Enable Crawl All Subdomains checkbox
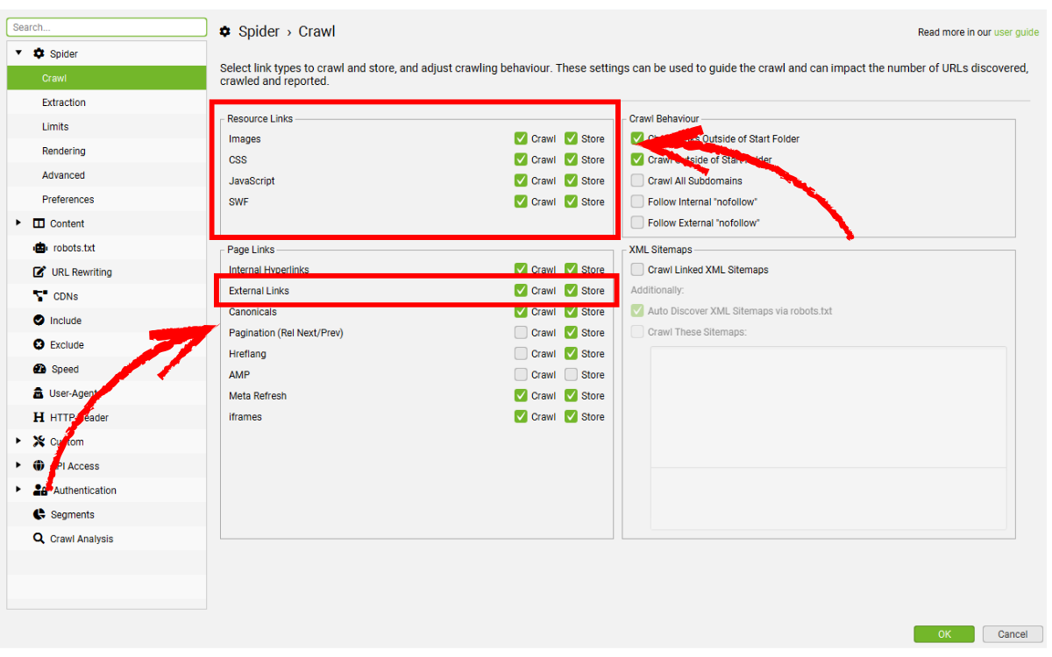Screen dimensions: 1052x657 [x=637, y=180]
